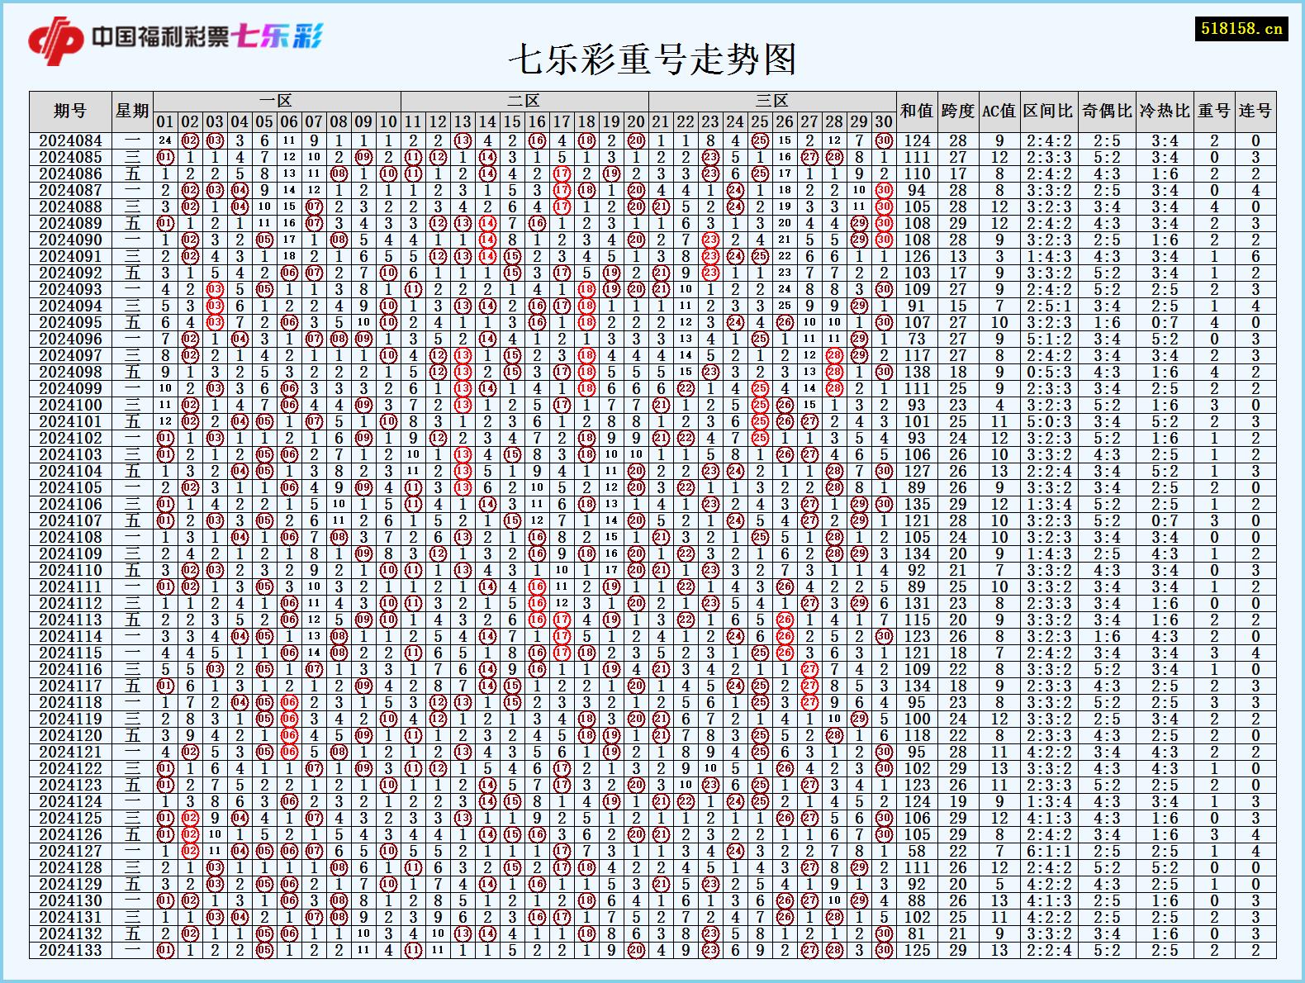Select the 冷热比 column header
The image size is (1305, 983).
[x=1165, y=112]
